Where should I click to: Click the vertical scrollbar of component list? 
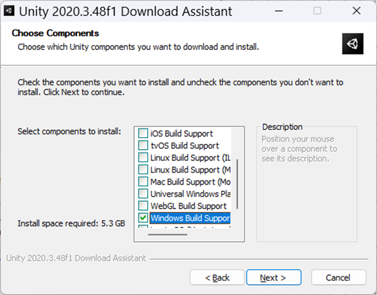pyautogui.click(x=237, y=184)
